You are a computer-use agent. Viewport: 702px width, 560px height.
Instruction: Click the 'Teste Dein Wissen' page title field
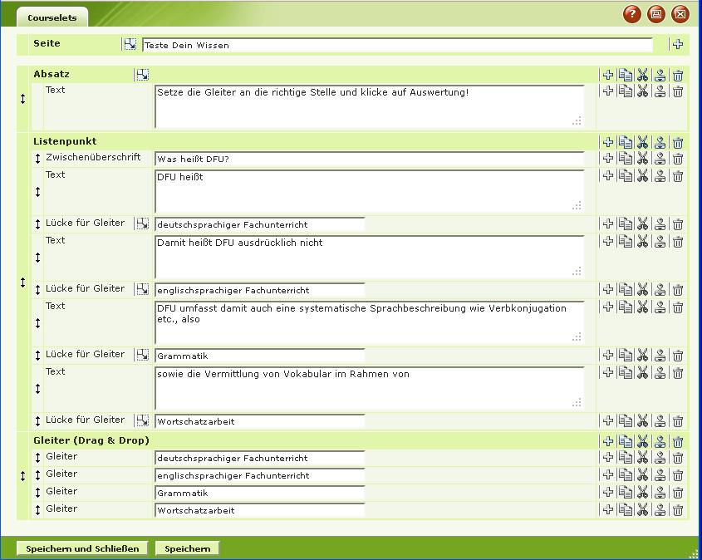397,45
